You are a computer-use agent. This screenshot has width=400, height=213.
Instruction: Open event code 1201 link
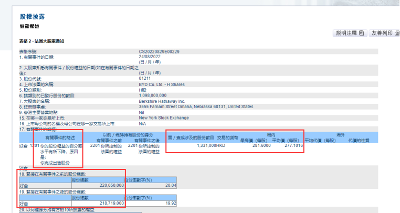(x=35, y=145)
